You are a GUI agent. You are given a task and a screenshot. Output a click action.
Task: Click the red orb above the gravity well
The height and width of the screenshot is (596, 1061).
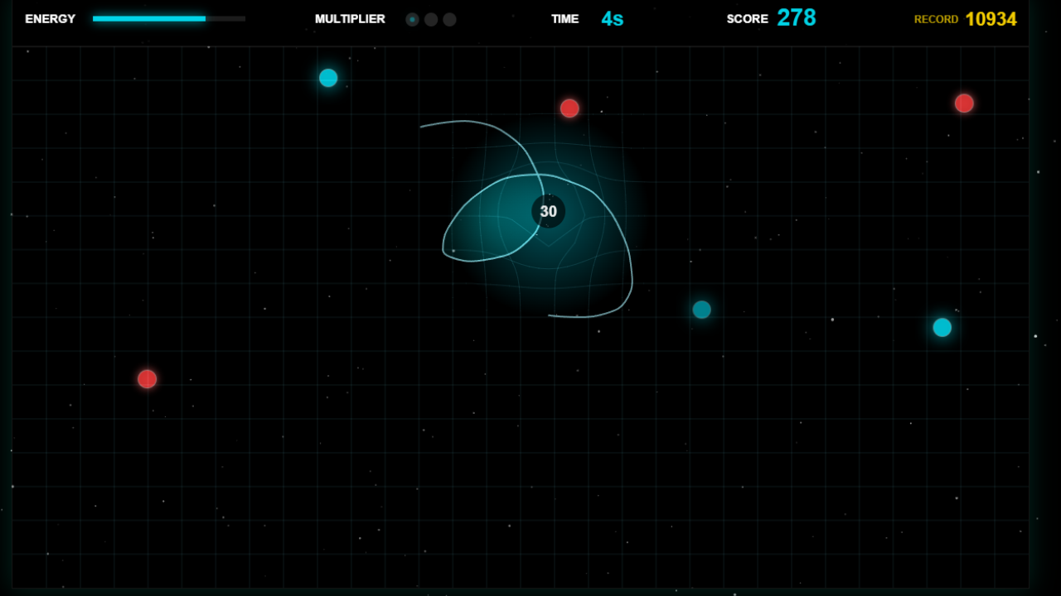(x=569, y=108)
